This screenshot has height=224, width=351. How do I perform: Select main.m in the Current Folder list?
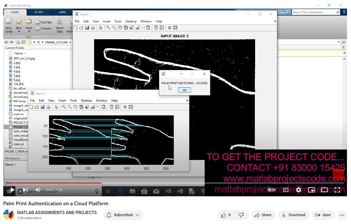[x=19, y=114]
